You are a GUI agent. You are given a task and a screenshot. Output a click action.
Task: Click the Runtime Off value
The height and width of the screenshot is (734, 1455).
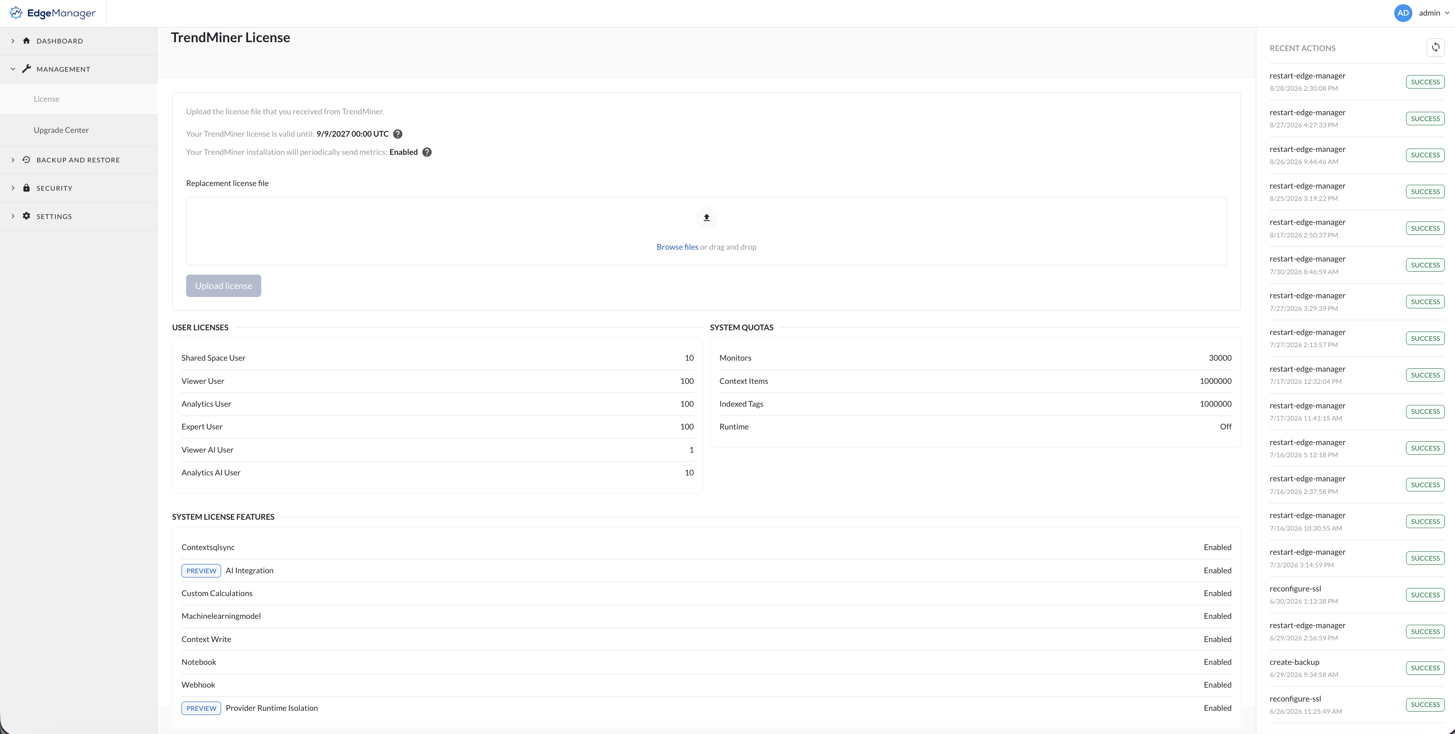tap(1226, 427)
